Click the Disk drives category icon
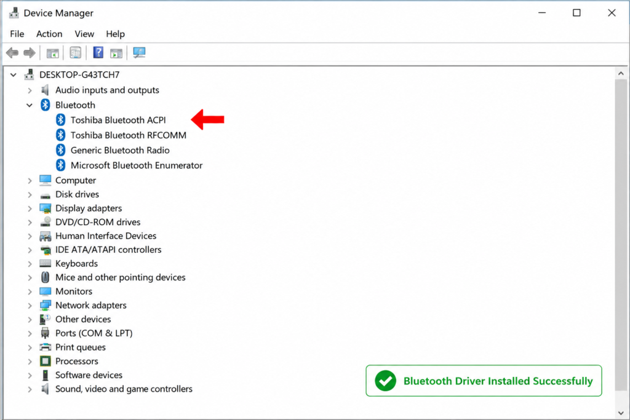The image size is (630, 420). pyautogui.click(x=45, y=196)
